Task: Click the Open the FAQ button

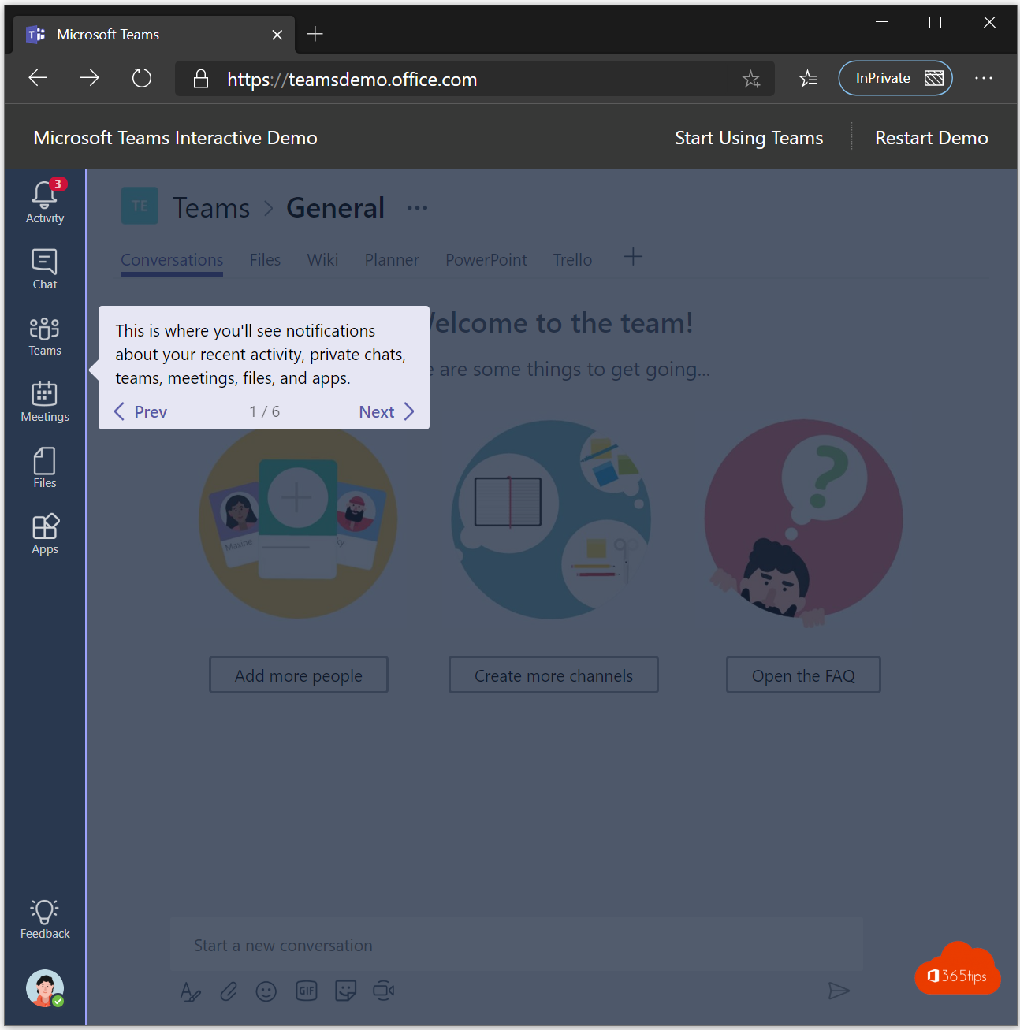Action: 803,675
